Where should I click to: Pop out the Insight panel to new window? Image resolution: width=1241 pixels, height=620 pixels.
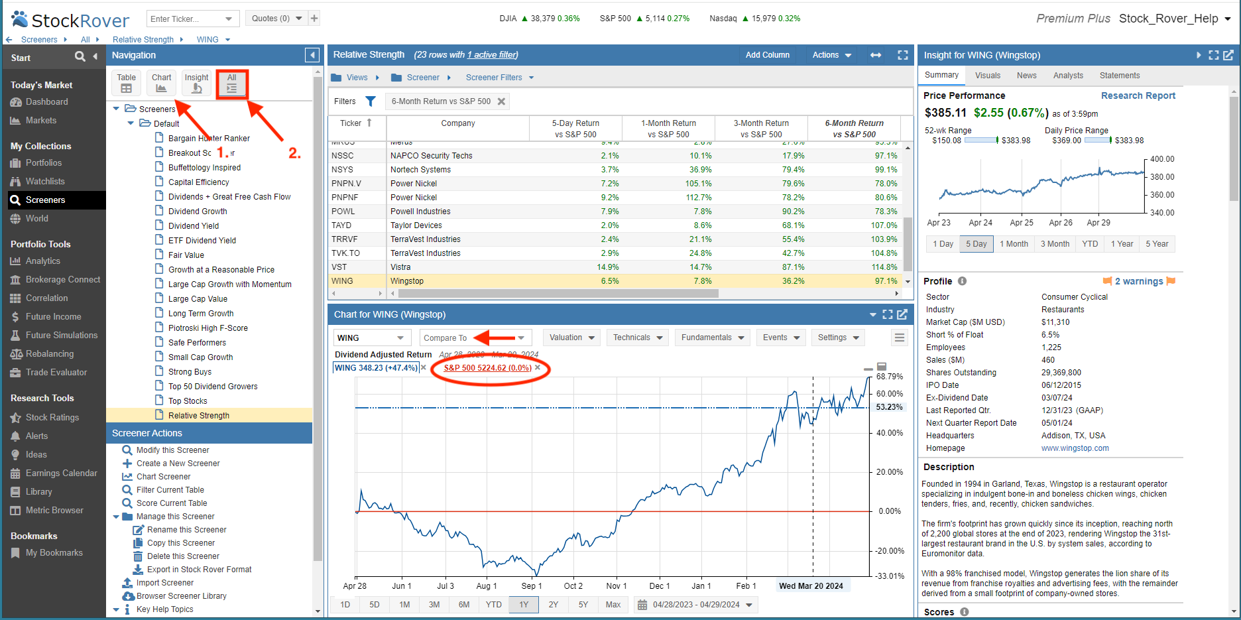click(1228, 55)
